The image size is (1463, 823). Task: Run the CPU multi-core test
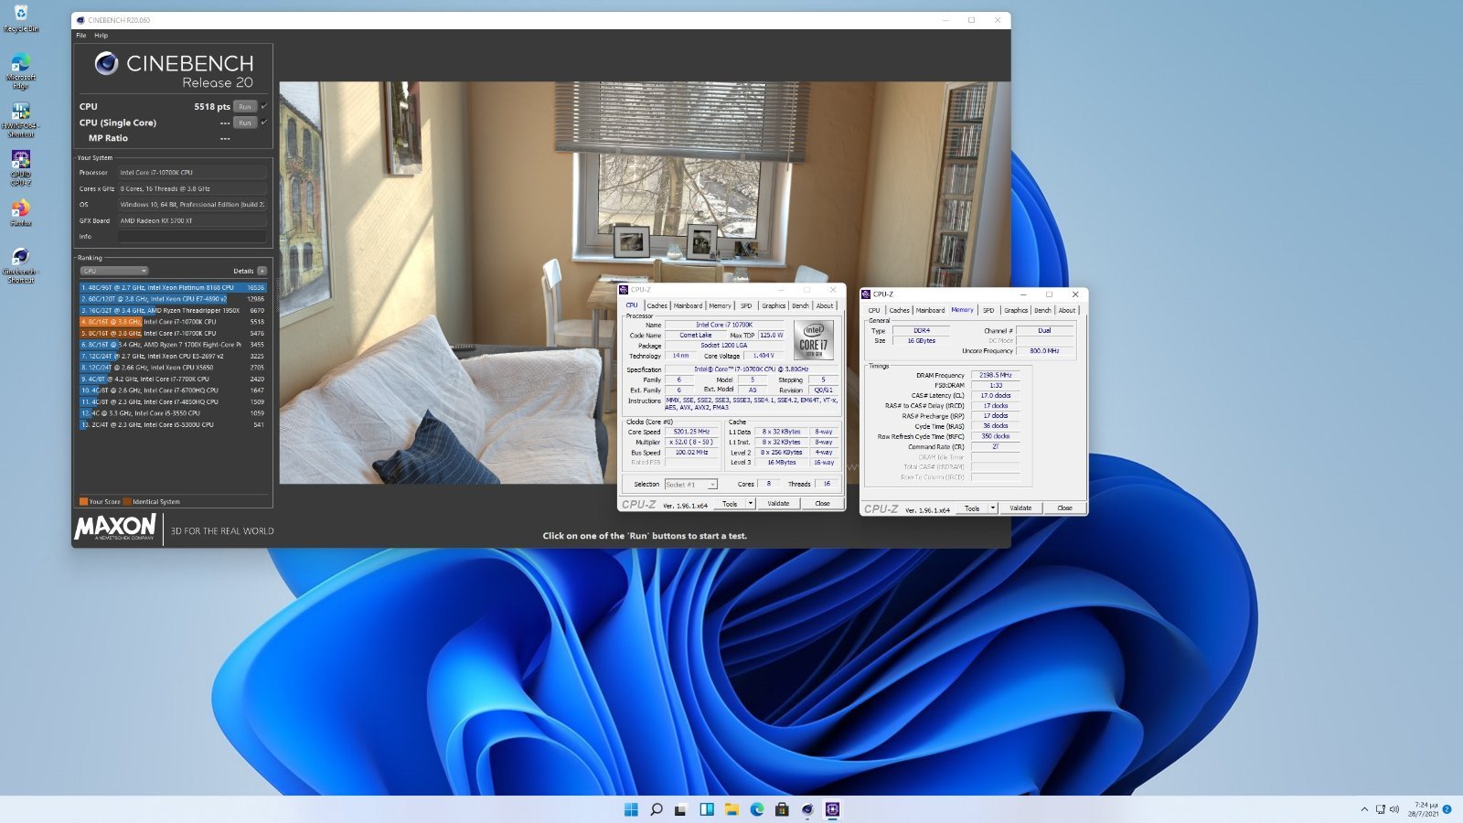(x=245, y=107)
